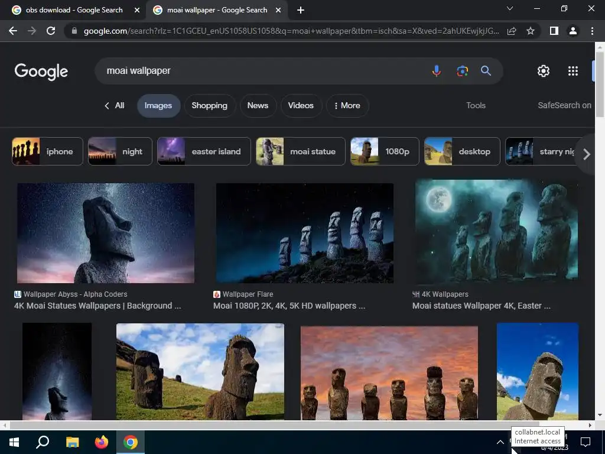Launch File Explorer from taskbar
Screen dimensions: 605x454
point(72,442)
